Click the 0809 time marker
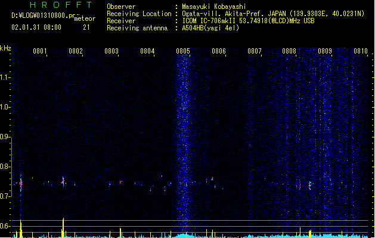This screenshot has height=238, width=375. 325,51
